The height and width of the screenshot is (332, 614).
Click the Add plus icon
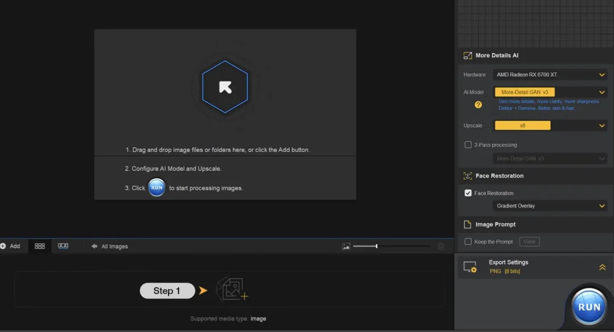click(3, 246)
